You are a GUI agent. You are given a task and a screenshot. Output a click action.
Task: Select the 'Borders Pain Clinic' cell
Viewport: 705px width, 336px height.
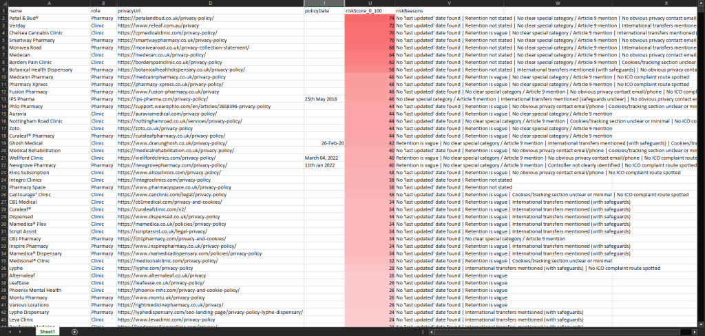(x=49, y=62)
